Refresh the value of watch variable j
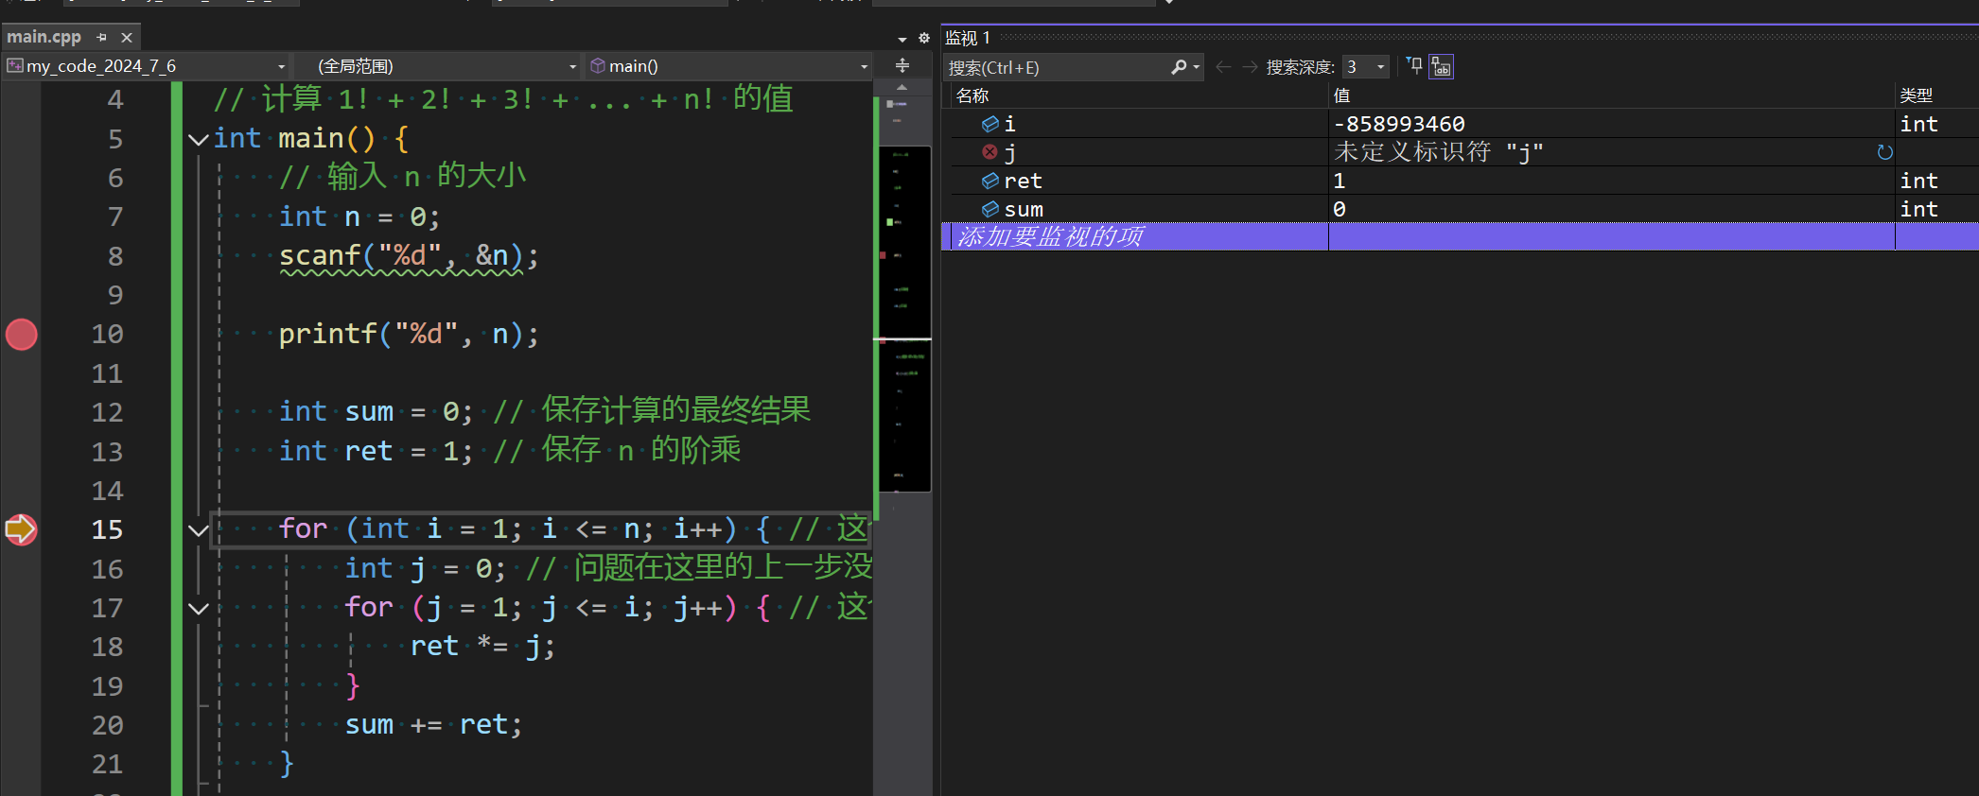1979x796 pixels. [1884, 152]
